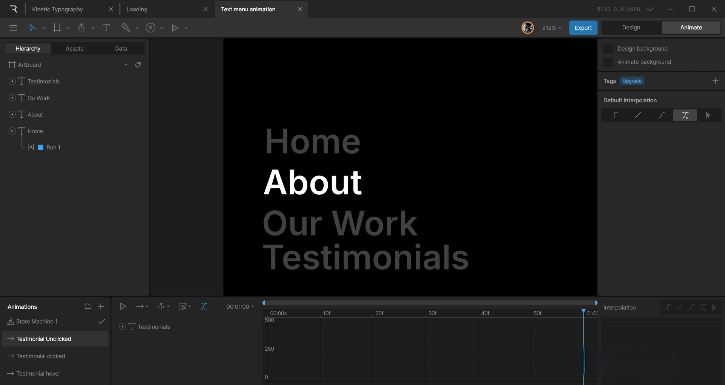Select Linear default interpolation
This screenshot has height=385, width=725.
[x=638, y=115]
